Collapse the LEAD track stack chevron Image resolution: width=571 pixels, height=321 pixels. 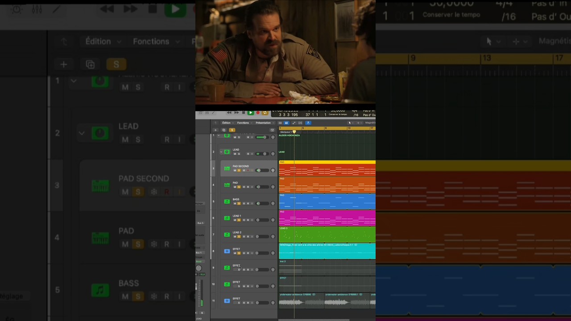point(221,152)
